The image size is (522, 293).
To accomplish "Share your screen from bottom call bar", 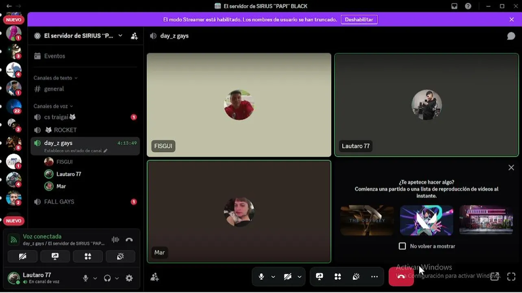I will 320,277.
